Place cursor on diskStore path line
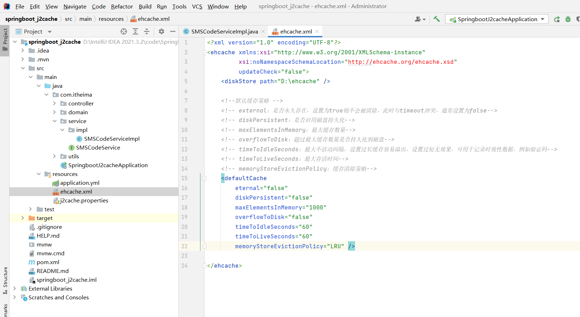Screen dimensions: 580x317 click(275, 81)
